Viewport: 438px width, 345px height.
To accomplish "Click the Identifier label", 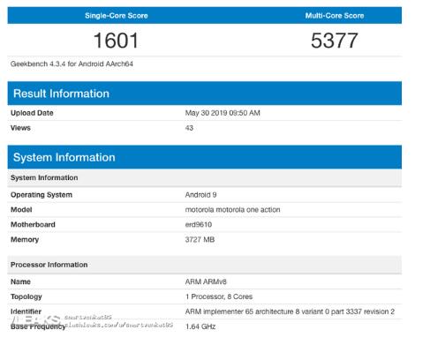I will click(x=26, y=311).
